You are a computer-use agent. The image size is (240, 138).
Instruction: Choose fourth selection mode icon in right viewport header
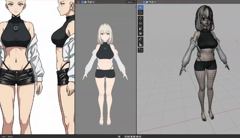(x=152, y=2)
